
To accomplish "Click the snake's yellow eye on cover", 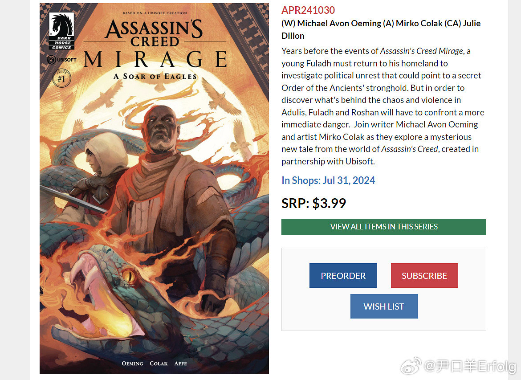I will click(129, 276).
